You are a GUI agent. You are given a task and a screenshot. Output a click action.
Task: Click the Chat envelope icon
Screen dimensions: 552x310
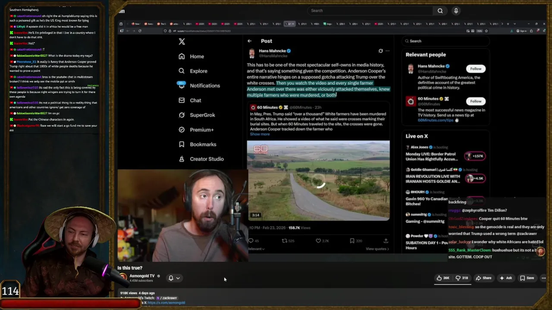click(182, 100)
